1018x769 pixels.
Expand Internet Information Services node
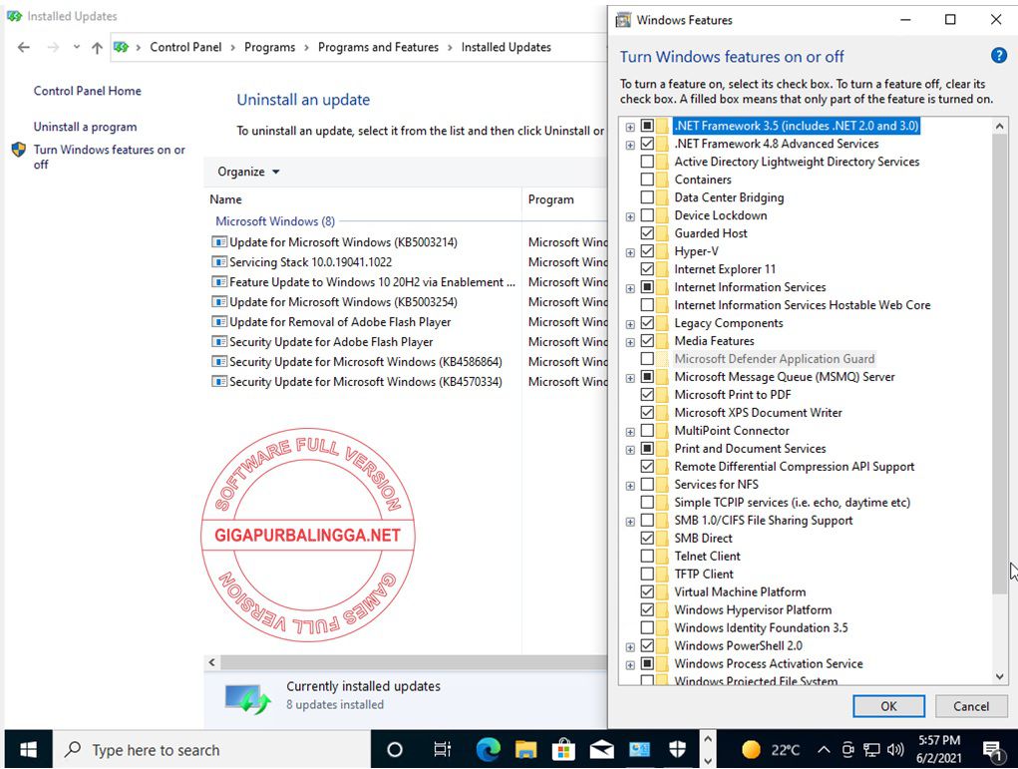click(630, 287)
